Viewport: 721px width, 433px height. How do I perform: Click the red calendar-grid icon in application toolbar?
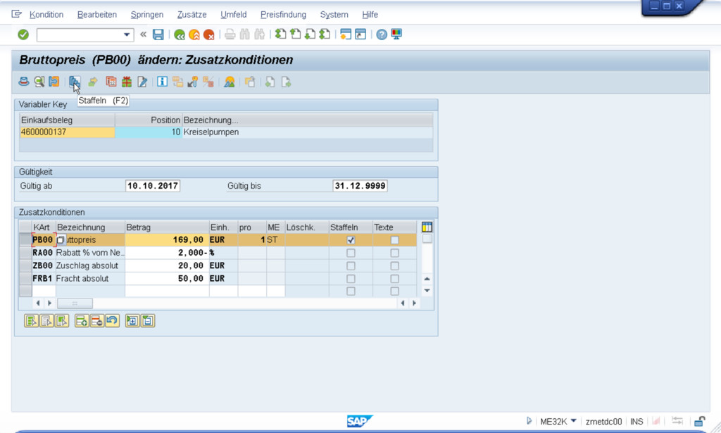(111, 82)
